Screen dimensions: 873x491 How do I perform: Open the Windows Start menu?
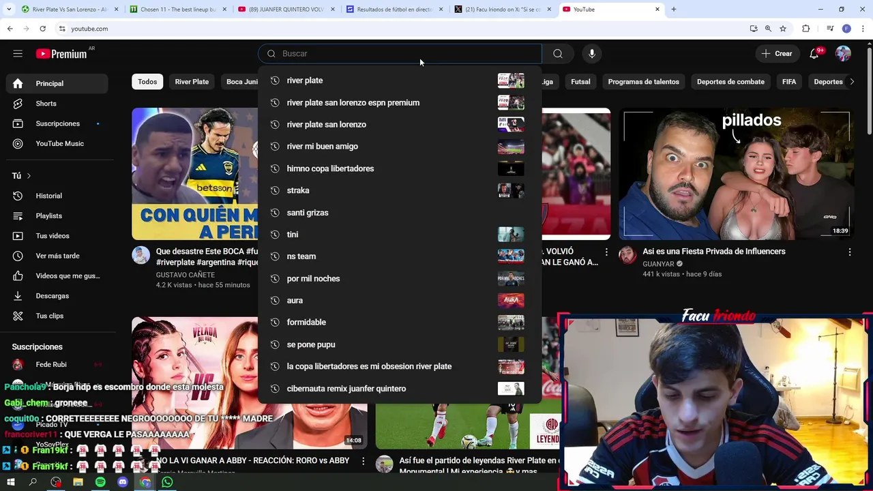10,482
